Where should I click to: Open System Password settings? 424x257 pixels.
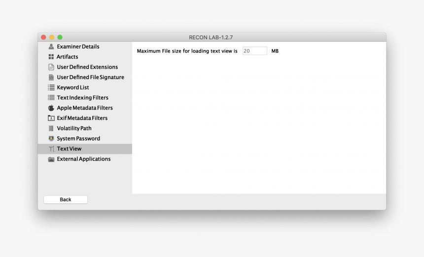tap(85, 139)
